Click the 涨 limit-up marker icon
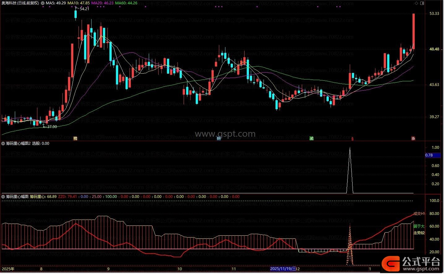445x274 pixels. pyautogui.click(x=413, y=138)
